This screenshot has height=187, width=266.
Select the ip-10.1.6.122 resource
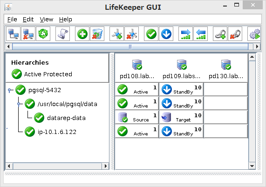pyautogui.click(x=57, y=132)
